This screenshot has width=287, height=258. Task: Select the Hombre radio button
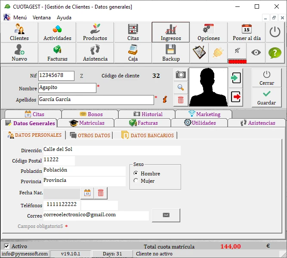click(136, 173)
